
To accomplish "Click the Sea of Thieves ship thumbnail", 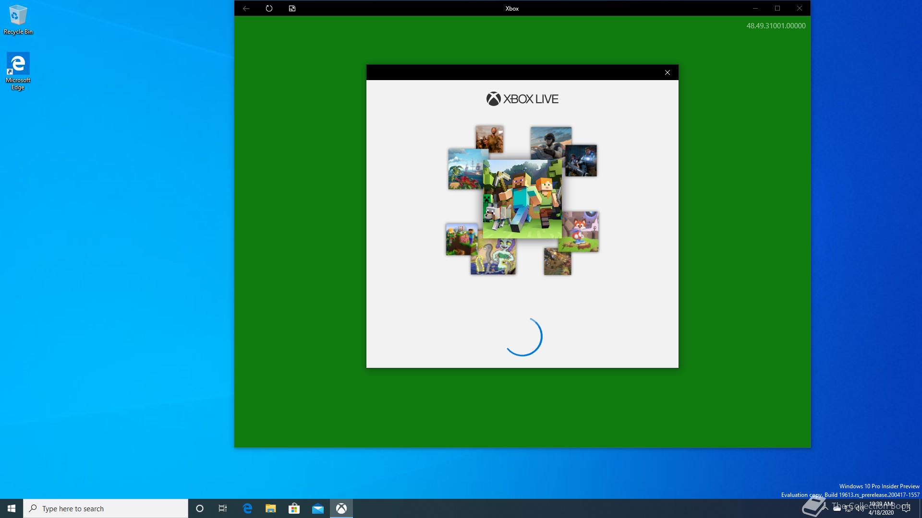I will pos(465,169).
